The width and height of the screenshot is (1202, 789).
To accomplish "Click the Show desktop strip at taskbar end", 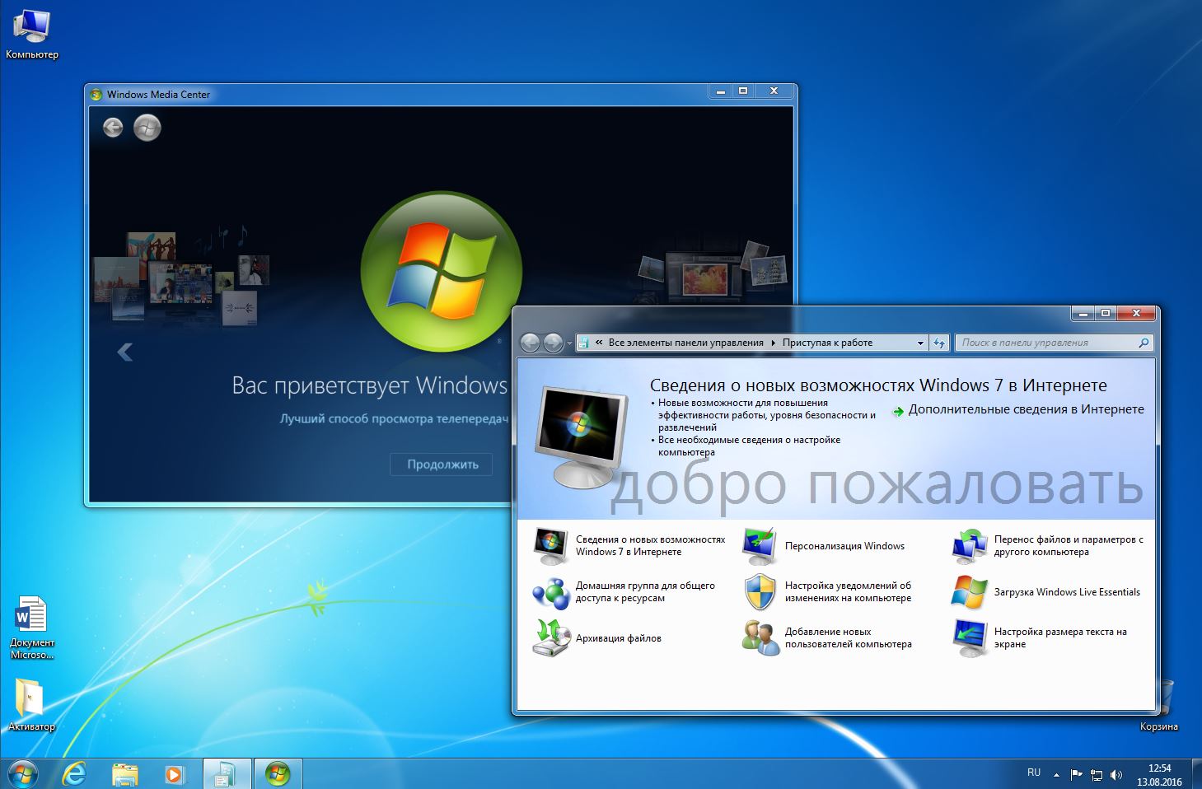I will click(1195, 774).
